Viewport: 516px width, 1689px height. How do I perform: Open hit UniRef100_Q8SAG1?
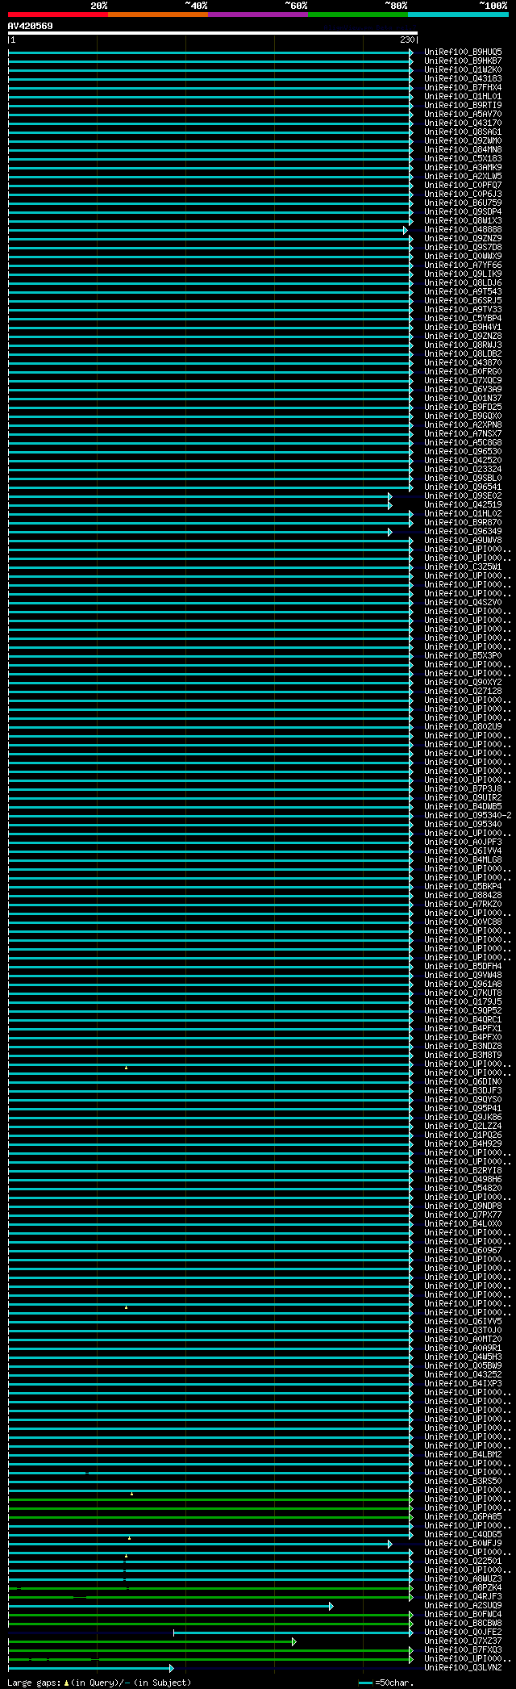pos(463,132)
